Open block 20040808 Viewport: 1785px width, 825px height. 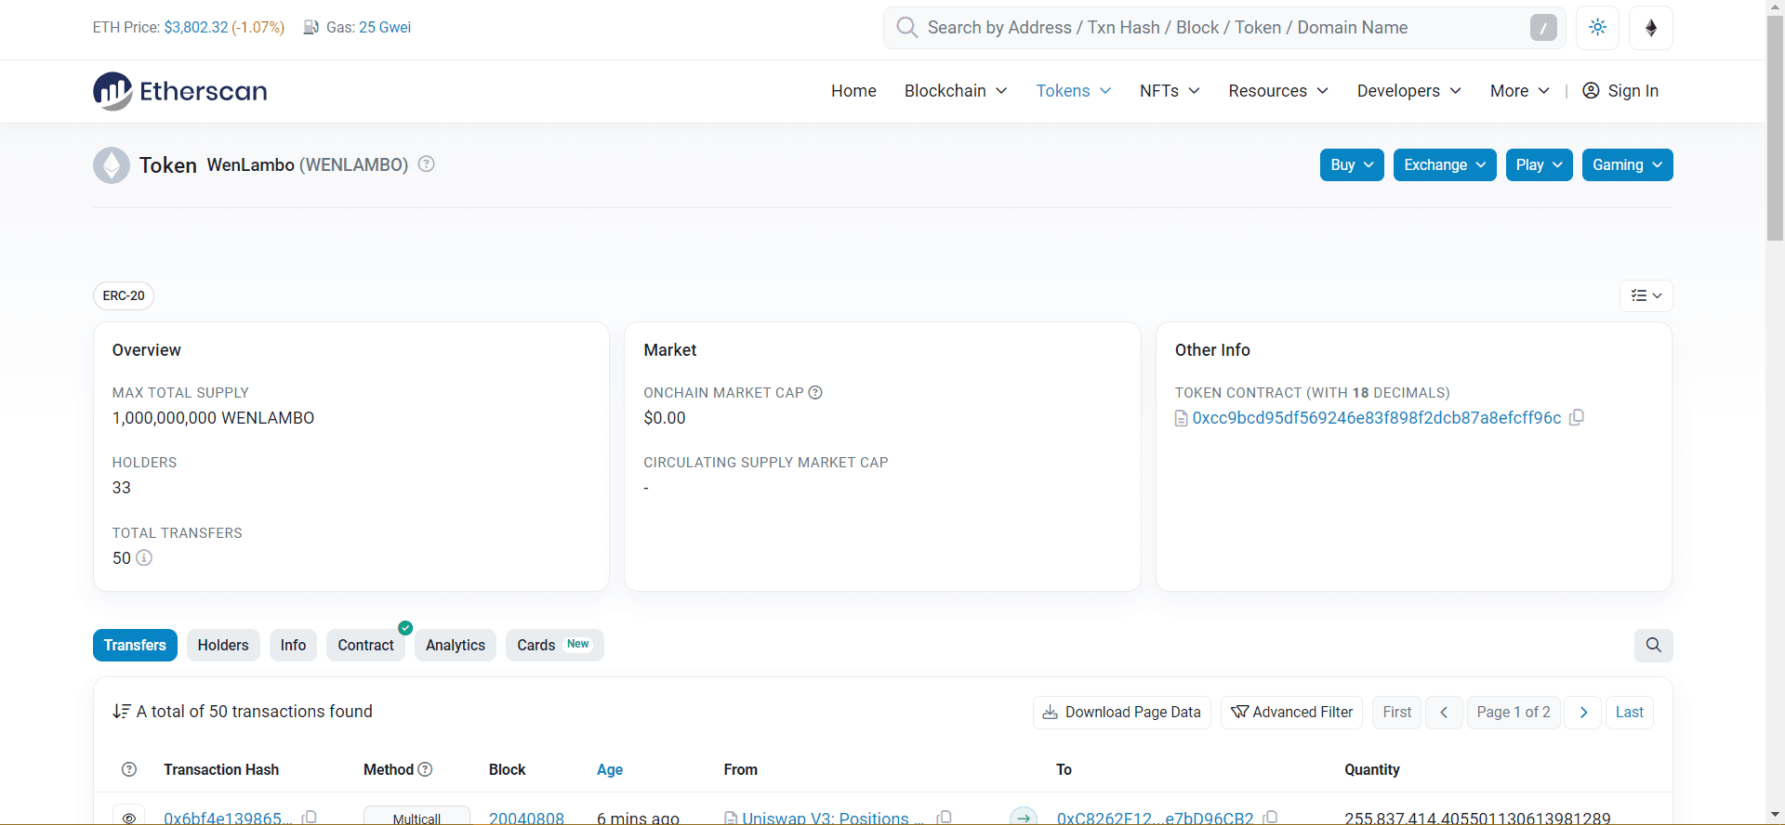point(526,818)
